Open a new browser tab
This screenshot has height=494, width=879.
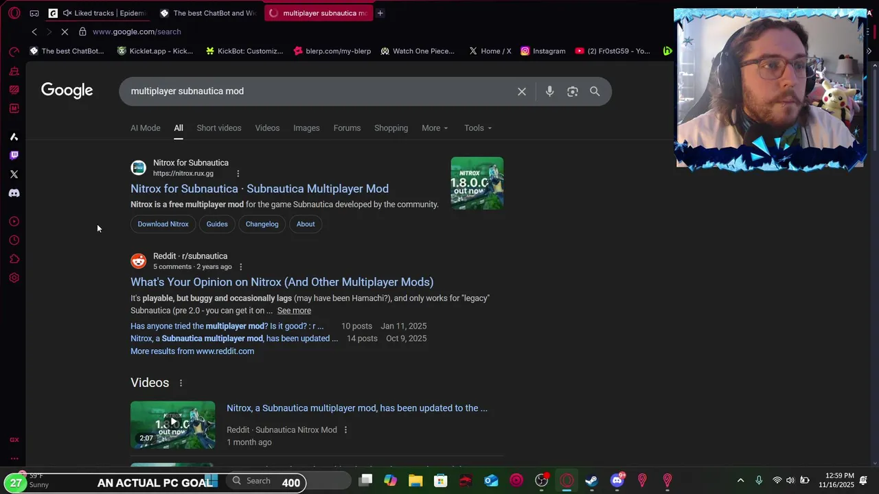point(380,13)
